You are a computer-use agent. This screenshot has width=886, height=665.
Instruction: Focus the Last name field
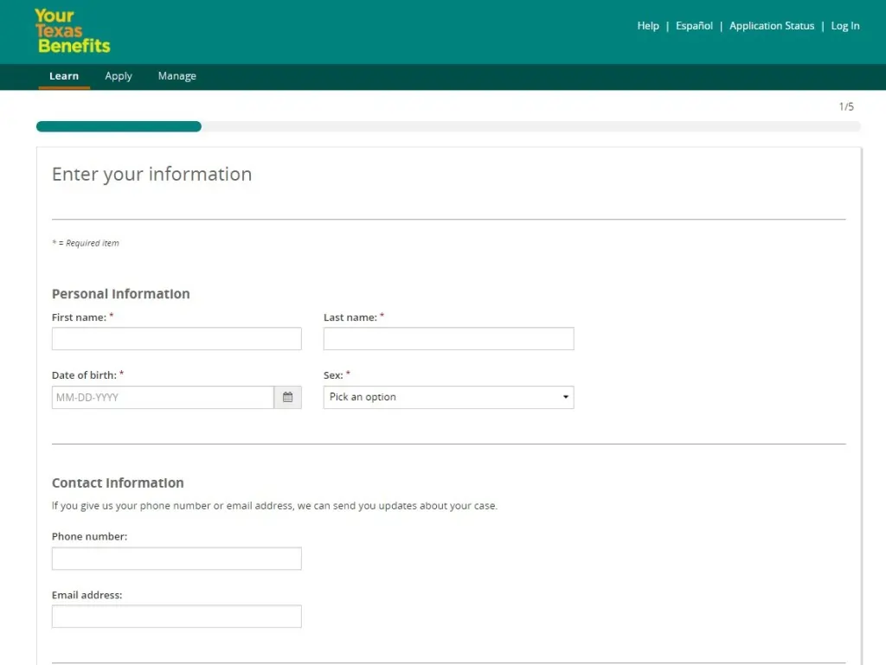[x=449, y=339]
